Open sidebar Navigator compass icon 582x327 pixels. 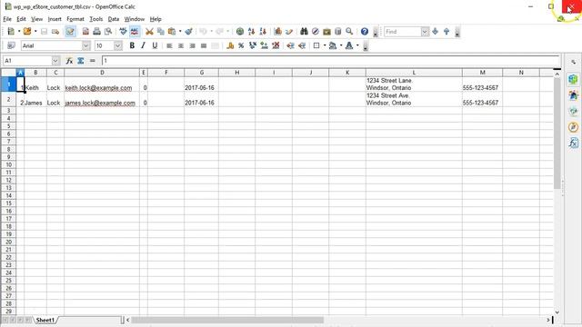coord(574,127)
